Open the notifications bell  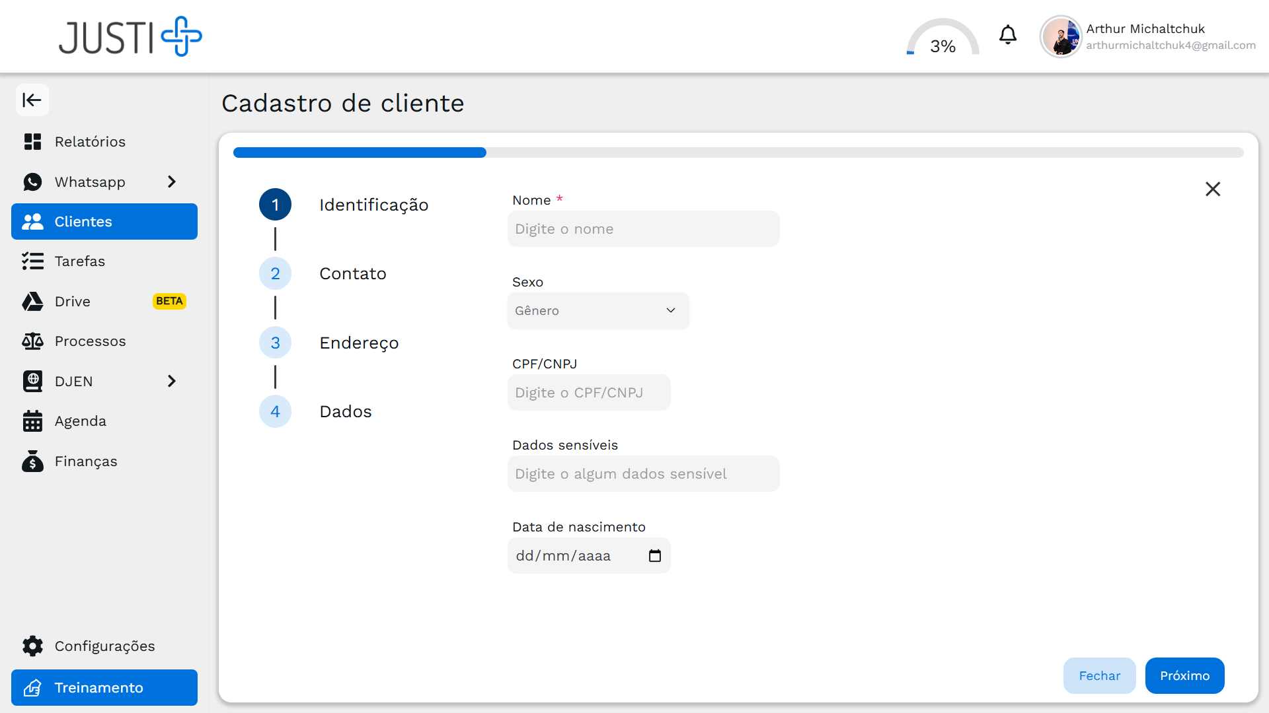pos(1007,35)
